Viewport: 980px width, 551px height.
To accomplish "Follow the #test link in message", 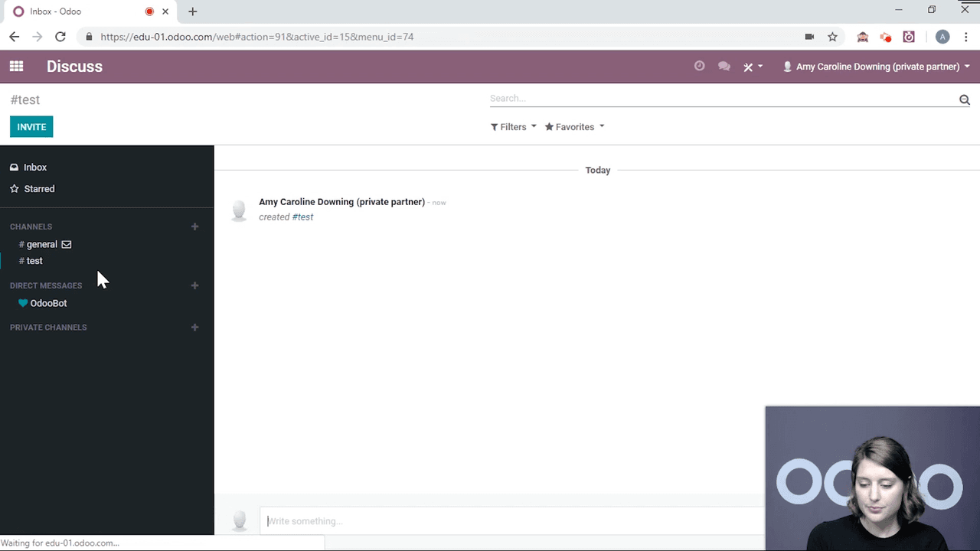I will tap(302, 217).
